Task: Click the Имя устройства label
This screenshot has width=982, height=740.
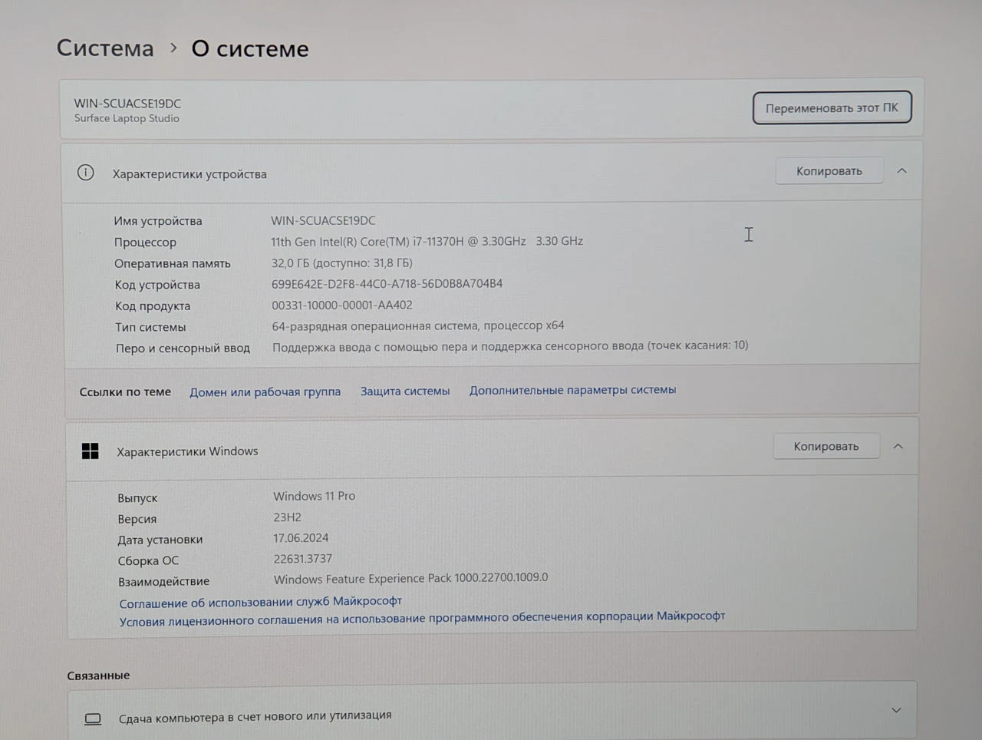Action: 158,221
